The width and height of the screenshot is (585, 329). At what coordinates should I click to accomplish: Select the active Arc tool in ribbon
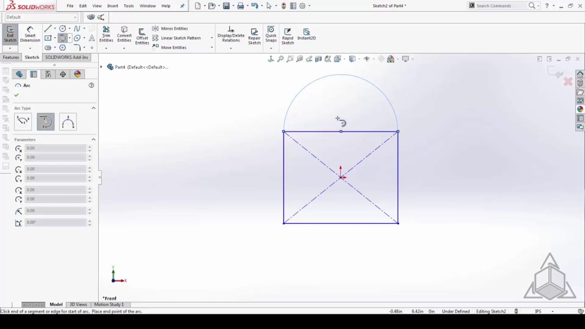[63, 38]
